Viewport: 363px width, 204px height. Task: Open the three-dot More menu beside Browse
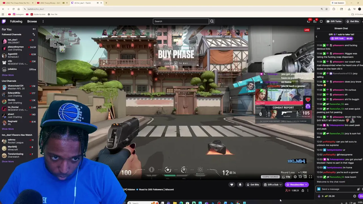tap(43, 21)
